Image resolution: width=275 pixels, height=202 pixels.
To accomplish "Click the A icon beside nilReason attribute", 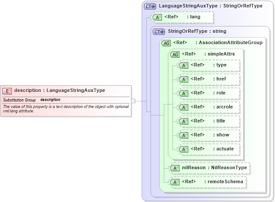I will 175,168.
